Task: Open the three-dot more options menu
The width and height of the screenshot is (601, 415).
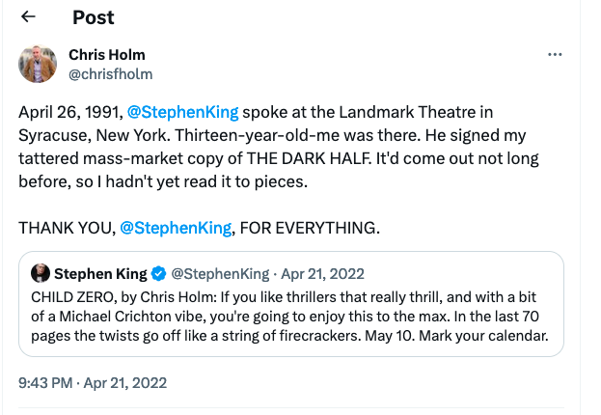Action: [x=555, y=55]
